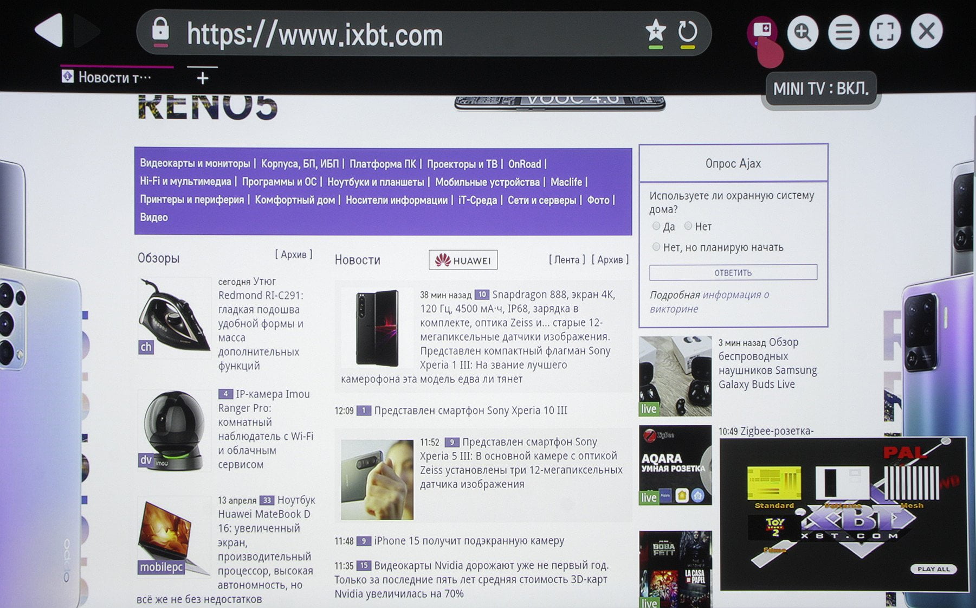Toggle Mini TV picture-in-picture icon
976x608 pixels.
point(762,30)
